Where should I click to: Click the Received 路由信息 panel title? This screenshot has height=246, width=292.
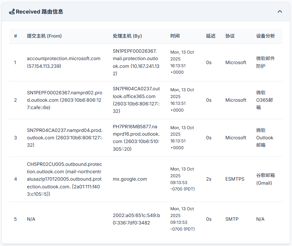coord(39,12)
